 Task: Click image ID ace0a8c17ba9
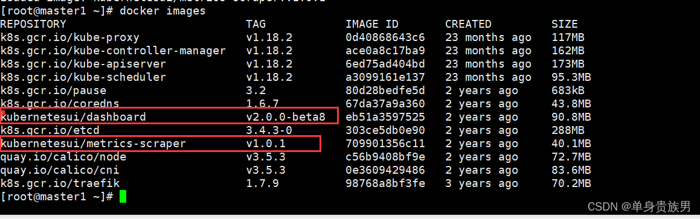(385, 51)
